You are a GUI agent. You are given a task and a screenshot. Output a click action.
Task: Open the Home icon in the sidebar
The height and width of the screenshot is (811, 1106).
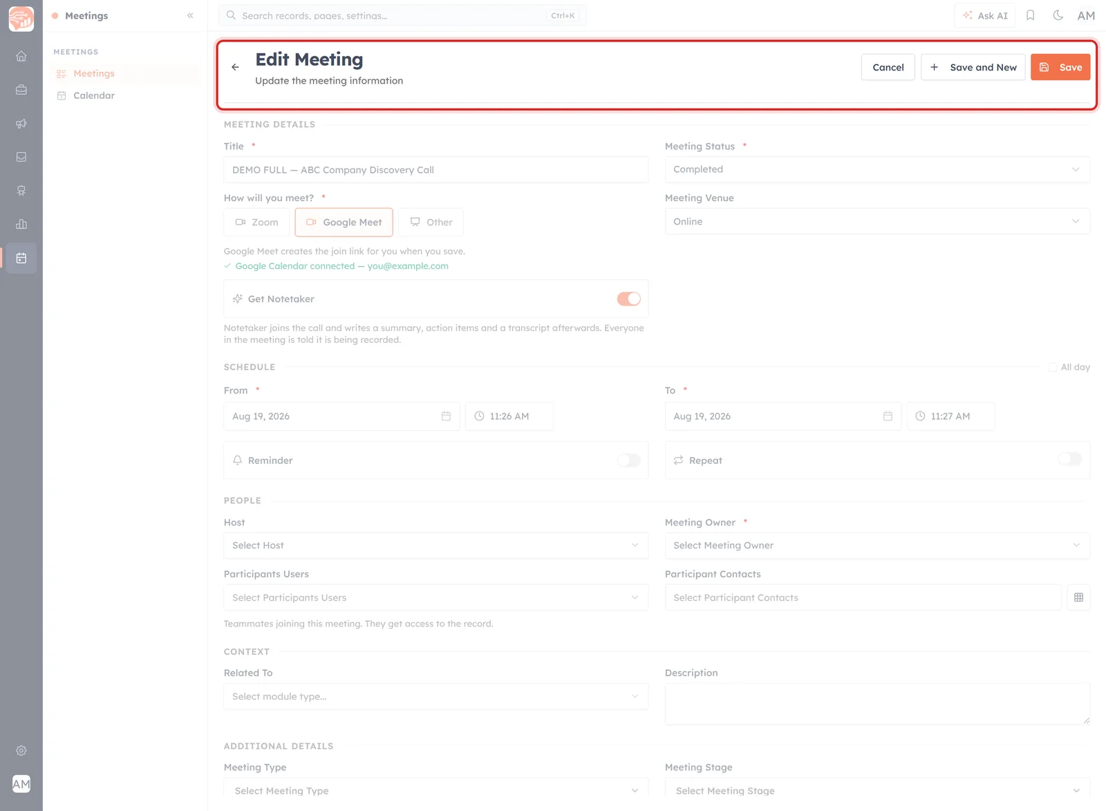[21, 56]
